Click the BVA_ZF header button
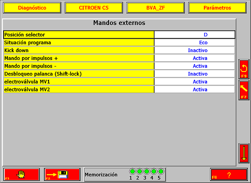The width and height of the screenshot is (251, 183). pos(156,8)
